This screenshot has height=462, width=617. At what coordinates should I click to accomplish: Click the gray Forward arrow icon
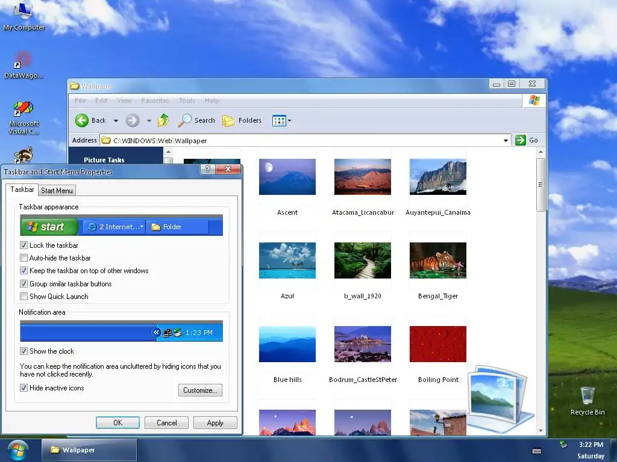(133, 120)
